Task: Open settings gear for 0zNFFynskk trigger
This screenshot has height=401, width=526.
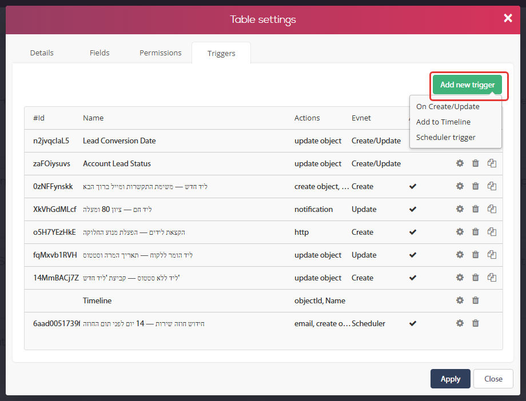Action: click(460, 186)
